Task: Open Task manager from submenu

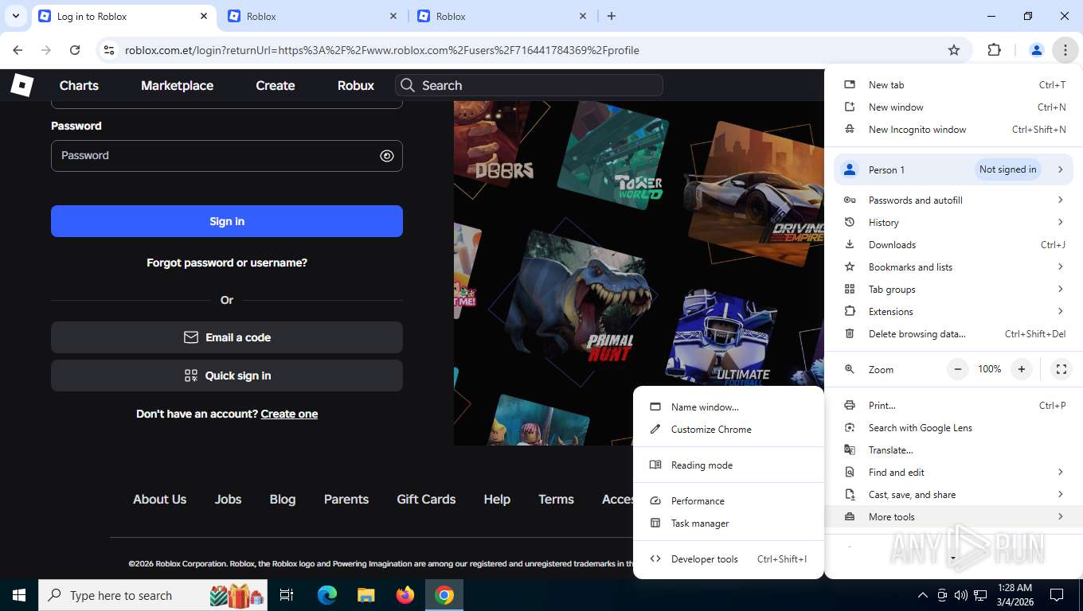Action: [729, 523]
